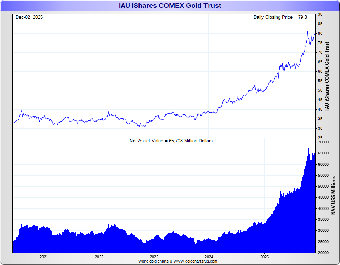Click the 45000 tick on NAV axis
This screenshot has width=340, height=265.
click(324, 198)
